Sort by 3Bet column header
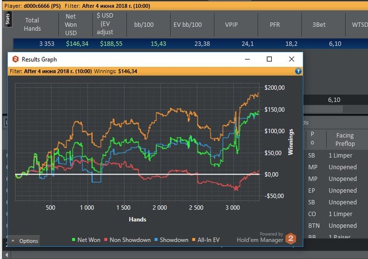Viewport: 368px width, 259px height. pyautogui.click(x=319, y=25)
